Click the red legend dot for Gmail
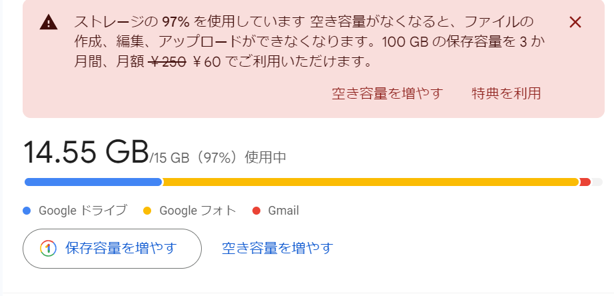The width and height of the screenshot is (614, 296). [x=256, y=211]
